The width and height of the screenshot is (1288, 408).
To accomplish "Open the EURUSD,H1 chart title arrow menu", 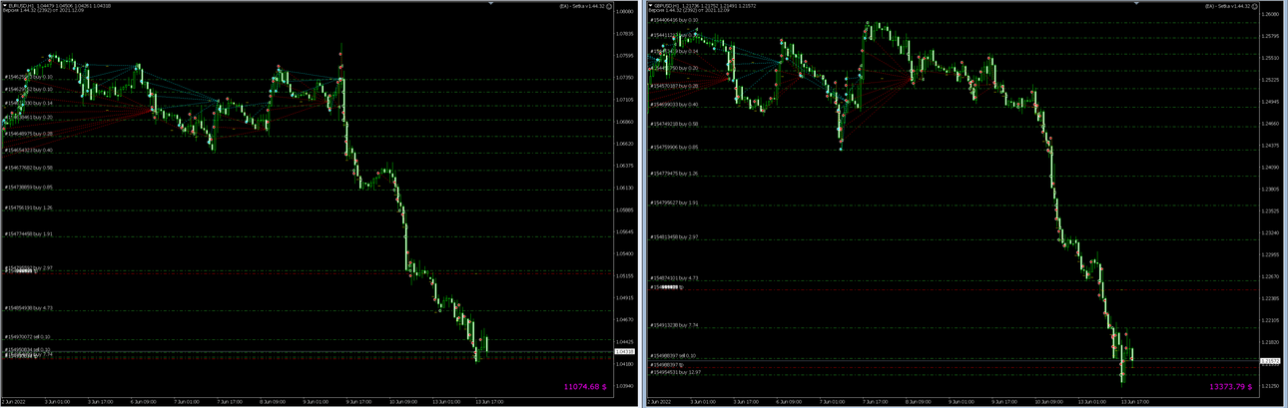I will [5, 6].
